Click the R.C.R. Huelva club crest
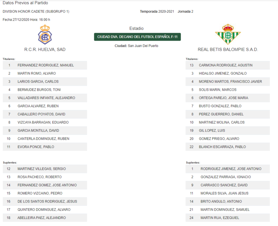 [45, 34]
